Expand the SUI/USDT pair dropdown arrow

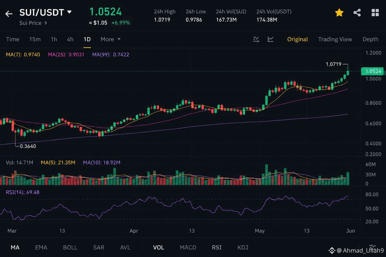pyautogui.click(x=69, y=12)
